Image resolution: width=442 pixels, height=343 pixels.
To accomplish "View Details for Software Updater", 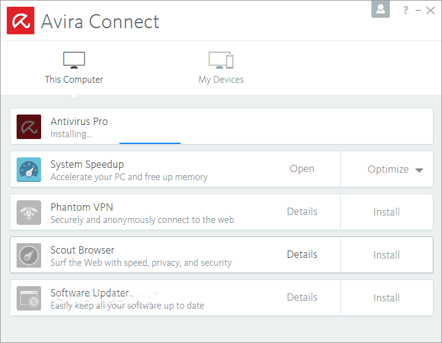I will pyautogui.click(x=302, y=297).
